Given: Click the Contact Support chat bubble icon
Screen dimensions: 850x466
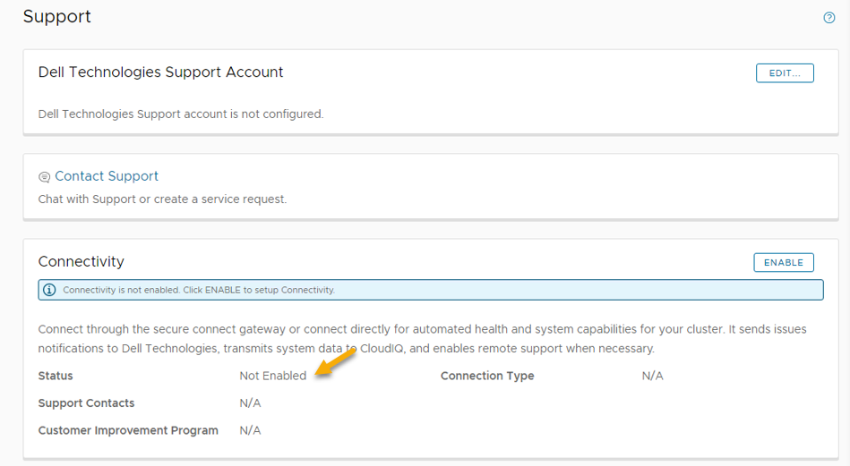Looking at the screenshot, I should tap(45, 177).
